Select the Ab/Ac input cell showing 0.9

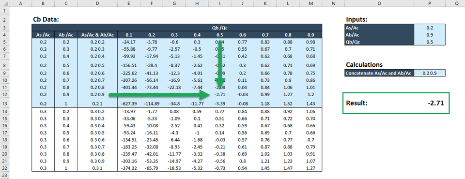430,35
